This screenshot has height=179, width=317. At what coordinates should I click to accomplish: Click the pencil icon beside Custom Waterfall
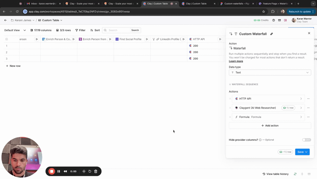[271, 34]
